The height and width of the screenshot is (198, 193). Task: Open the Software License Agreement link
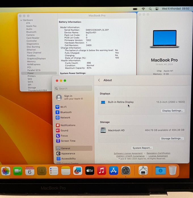click(x=128, y=153)
